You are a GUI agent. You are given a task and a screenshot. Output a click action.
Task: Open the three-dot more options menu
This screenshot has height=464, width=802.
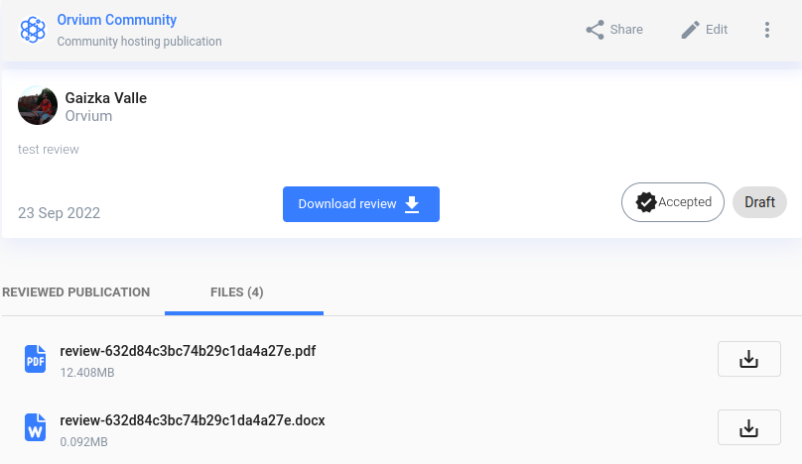[x=766, y=30]
